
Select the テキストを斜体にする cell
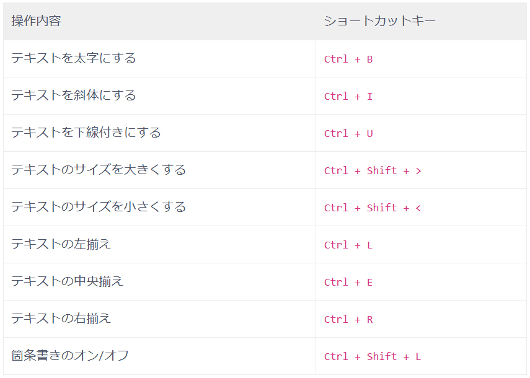(74, 95)
